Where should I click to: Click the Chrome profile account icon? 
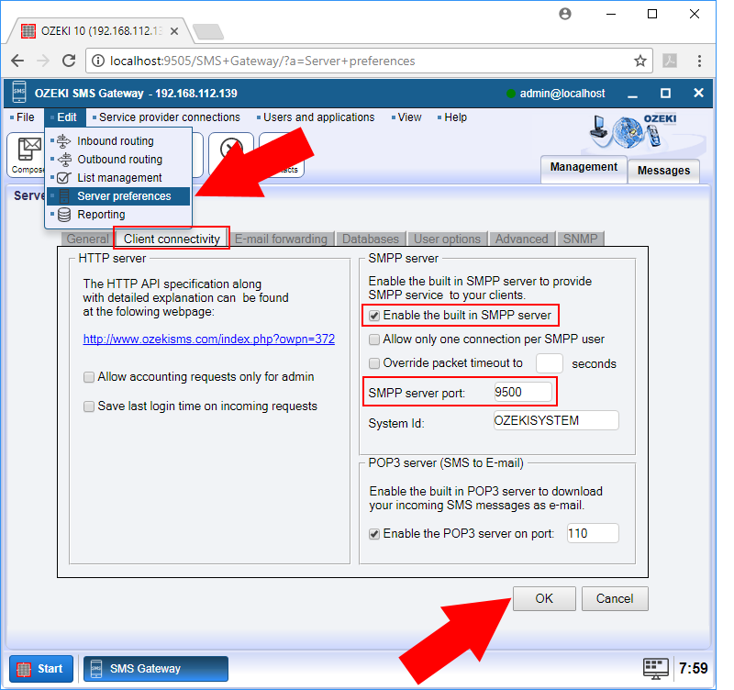click(565, 14)
